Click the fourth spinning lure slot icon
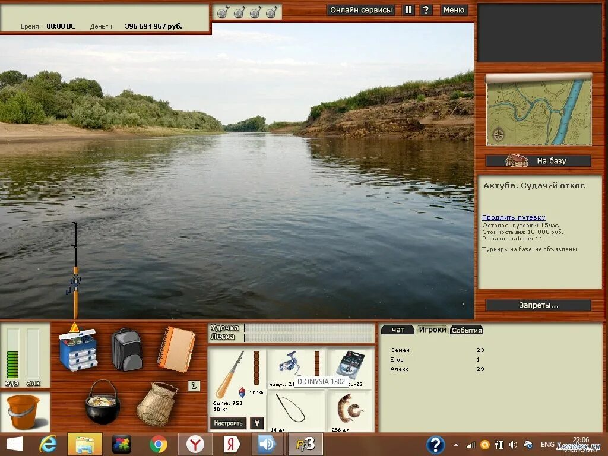 [x=272, y=12]
